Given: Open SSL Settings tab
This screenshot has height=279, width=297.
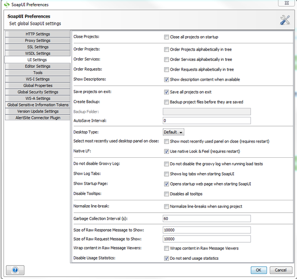Looking at the screenshot, I should pos(38,47).
